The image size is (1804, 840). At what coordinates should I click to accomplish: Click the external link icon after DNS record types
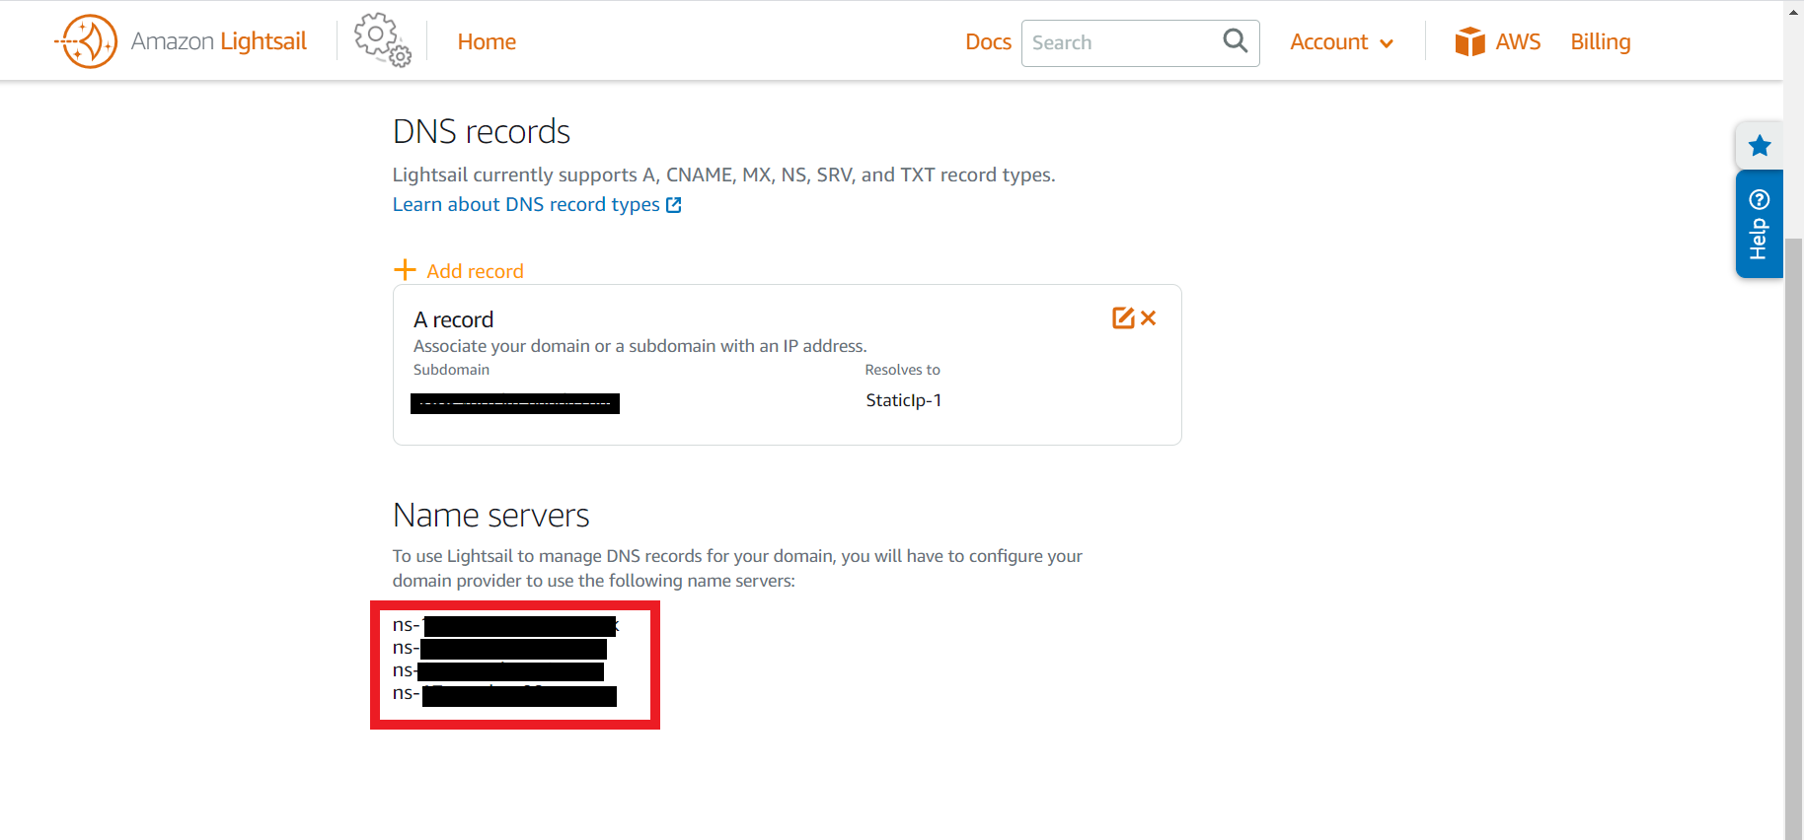(x=674, y=205)
